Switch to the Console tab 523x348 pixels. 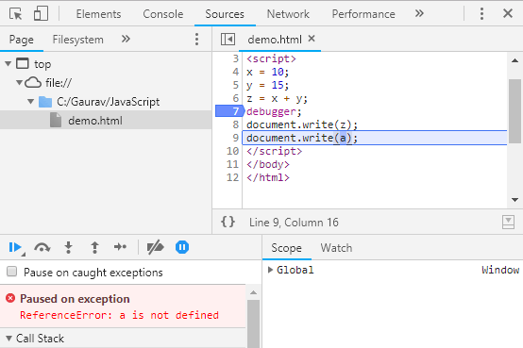point(162,14)
